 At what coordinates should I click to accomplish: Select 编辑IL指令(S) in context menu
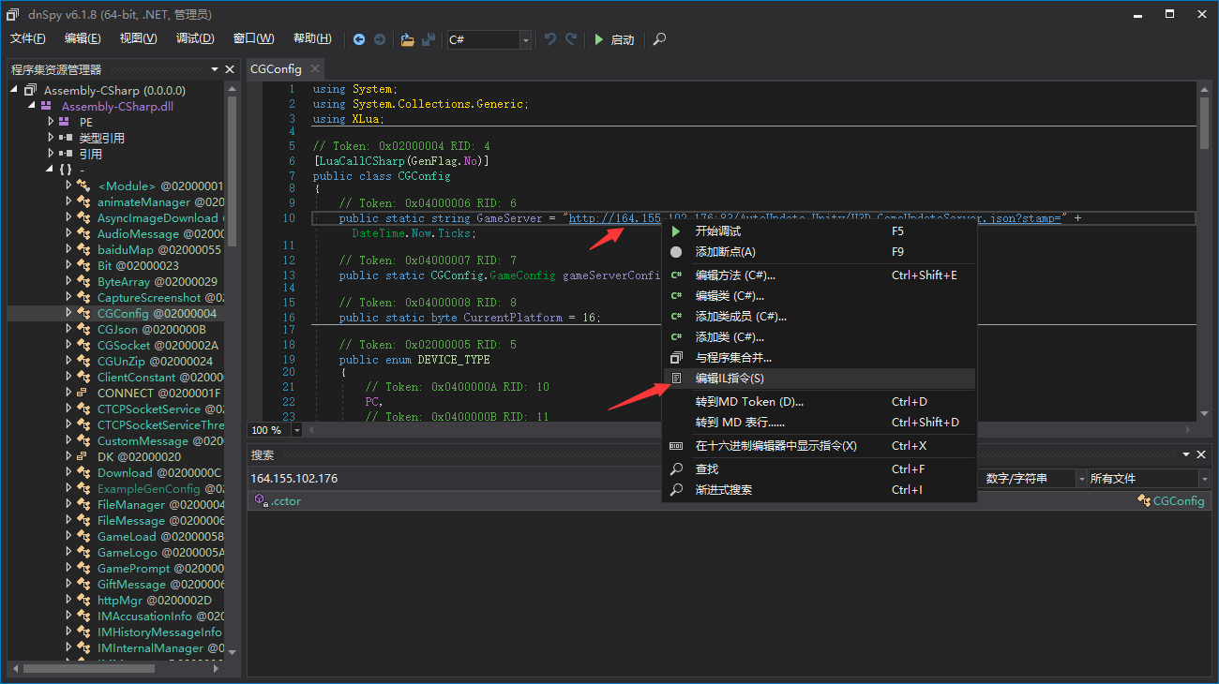click(x=729, y=379)
